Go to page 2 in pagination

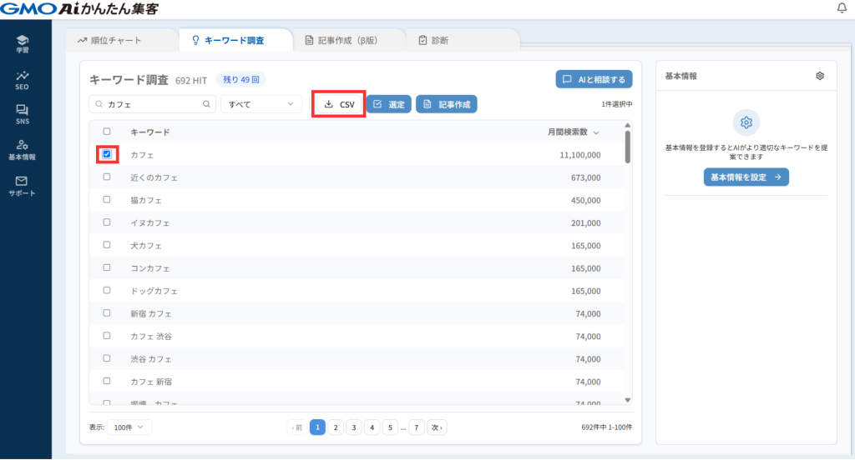[x=335, y=427]
